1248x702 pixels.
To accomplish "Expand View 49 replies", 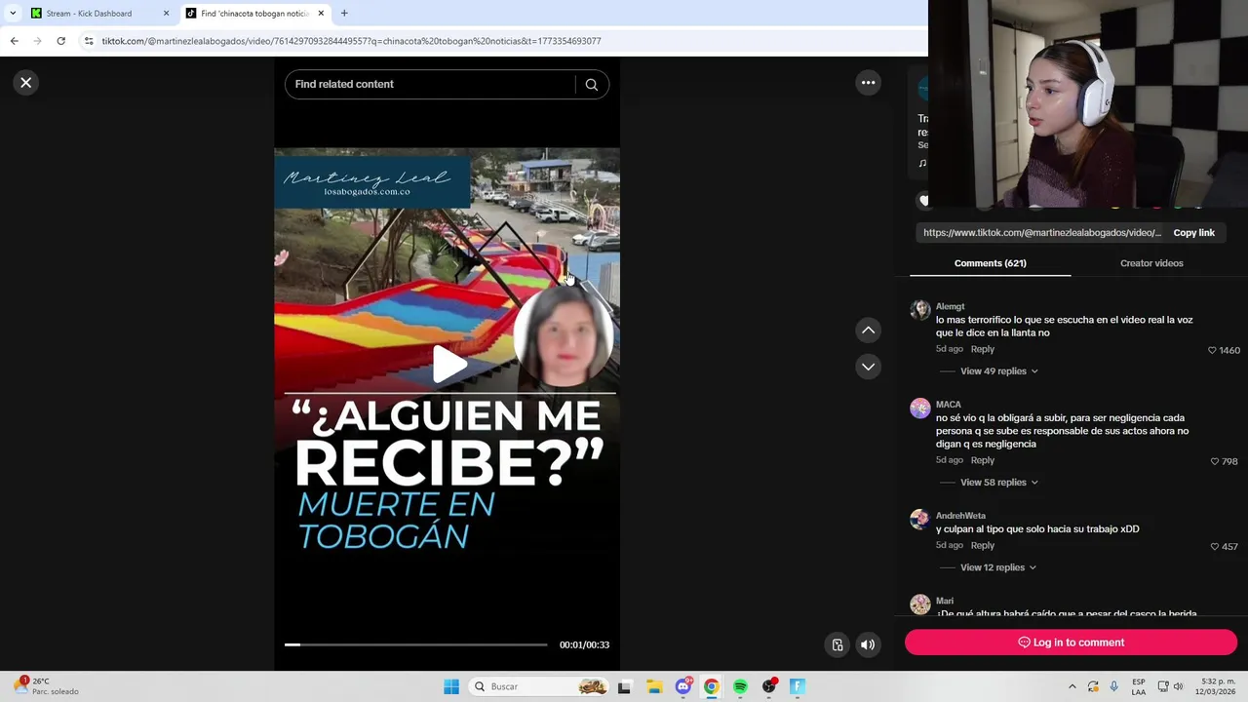I will (998, 371).
